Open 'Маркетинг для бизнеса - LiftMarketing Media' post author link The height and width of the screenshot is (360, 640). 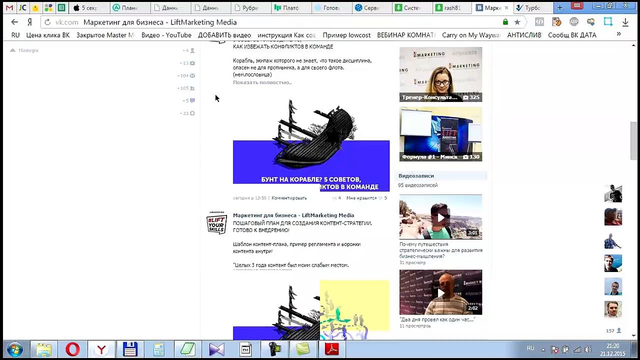click(x=293, y=215)
